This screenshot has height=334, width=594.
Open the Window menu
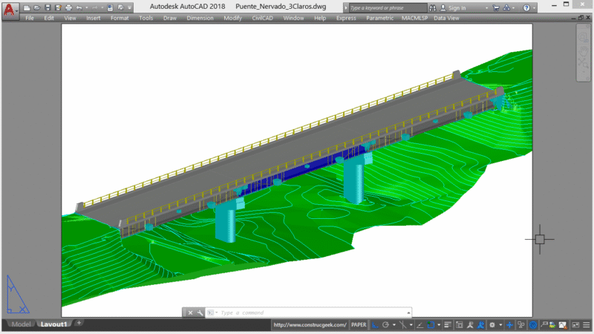click(293, 18)
